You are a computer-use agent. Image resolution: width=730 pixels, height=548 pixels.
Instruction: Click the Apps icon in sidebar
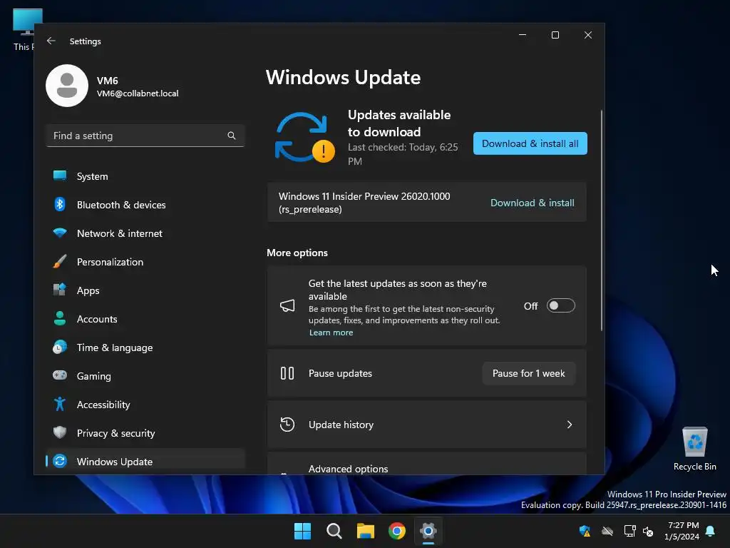click(60, 290)
